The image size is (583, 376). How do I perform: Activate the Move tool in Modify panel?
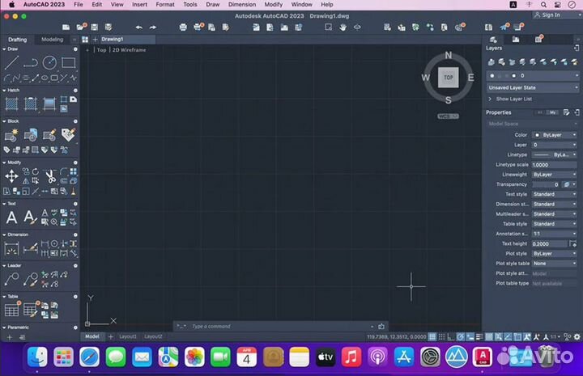(x=11, y=176)
